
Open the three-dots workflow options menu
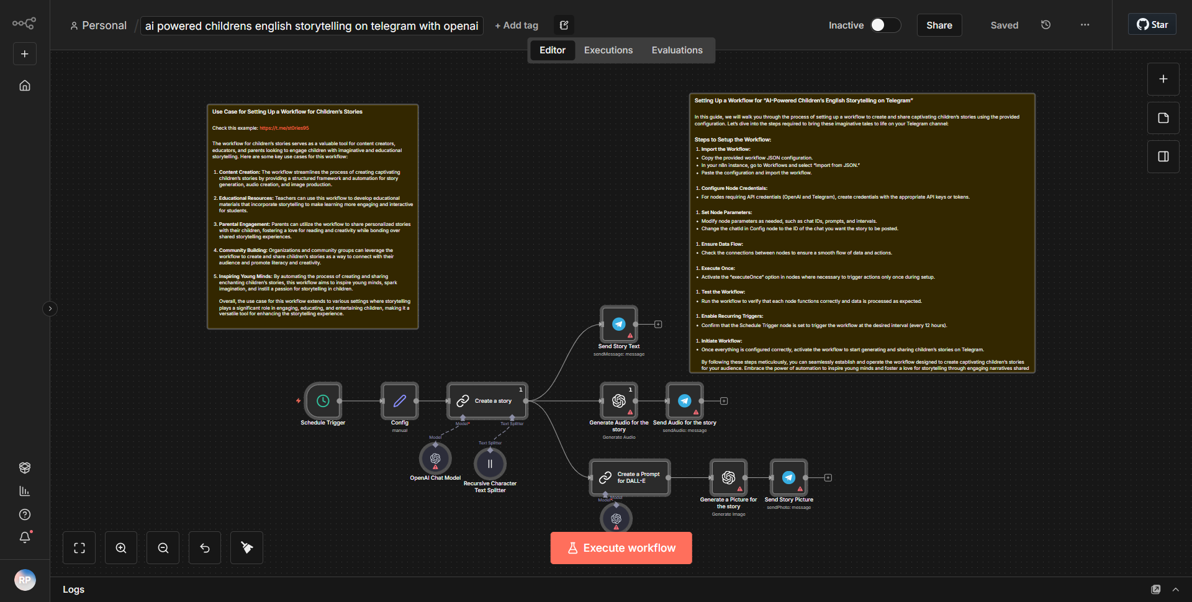click(x=1085, y=25)
